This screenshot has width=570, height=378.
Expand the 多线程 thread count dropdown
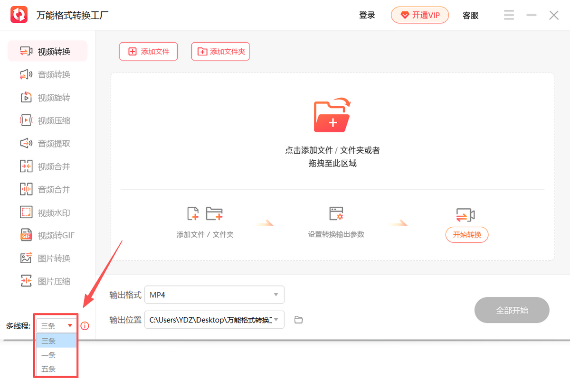click(56, 326)
